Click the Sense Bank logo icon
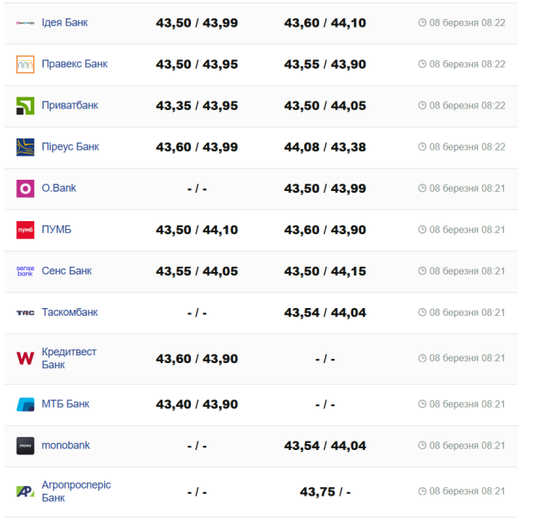Viewport: 533px width, 518px height. tap(25, 271)
